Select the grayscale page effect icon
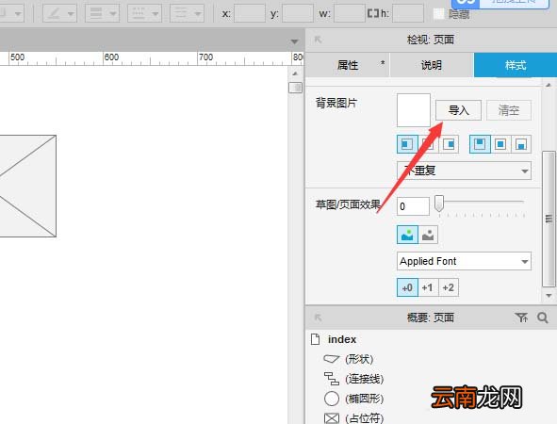Image resolution: width=557 pixels, height=424 pixels. (x=428, y=235)
